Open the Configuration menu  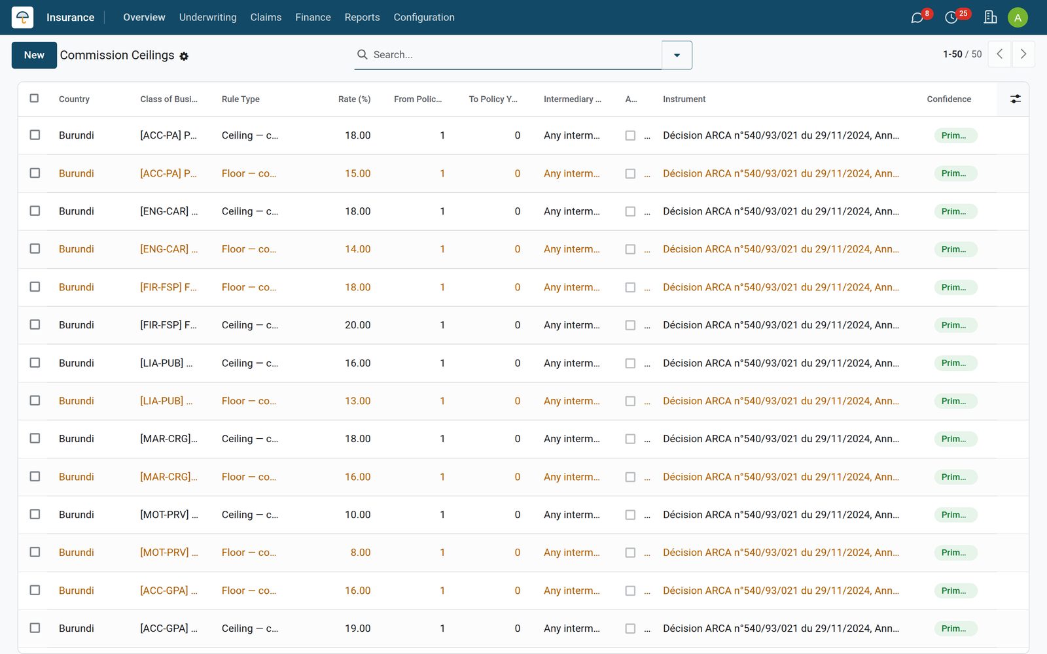[x=424, y=17]
